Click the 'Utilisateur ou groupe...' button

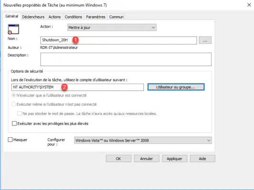pyautogui.click(x=176, y=87)
